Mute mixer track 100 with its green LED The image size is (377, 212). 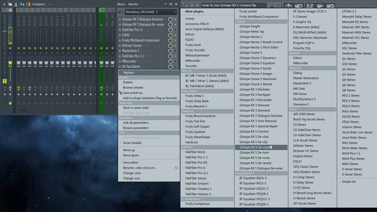click(101, 48)
